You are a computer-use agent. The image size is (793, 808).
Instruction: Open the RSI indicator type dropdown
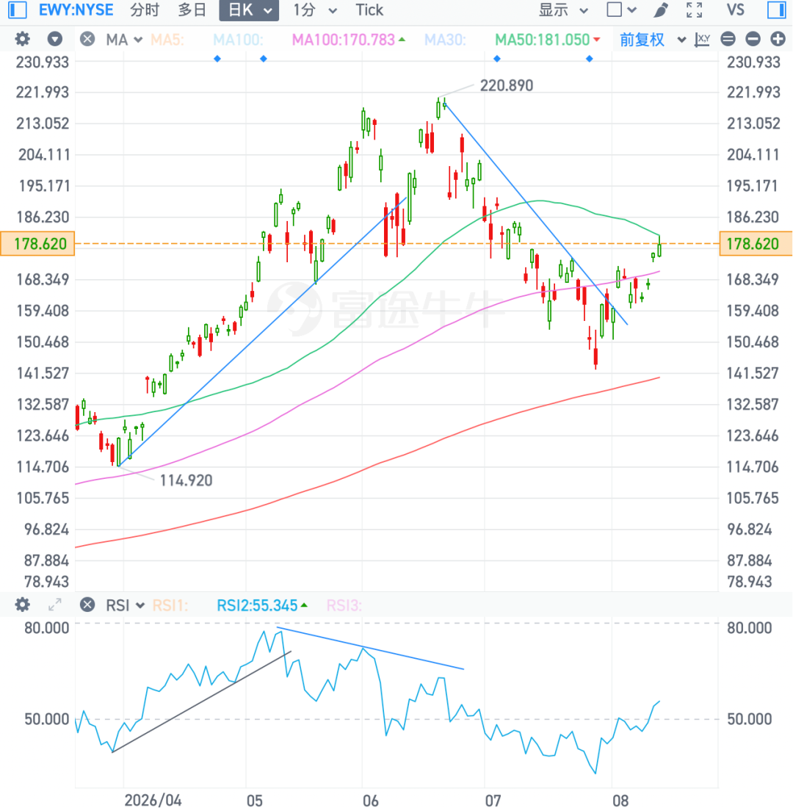pyautogui.click(x=125, y=605)
